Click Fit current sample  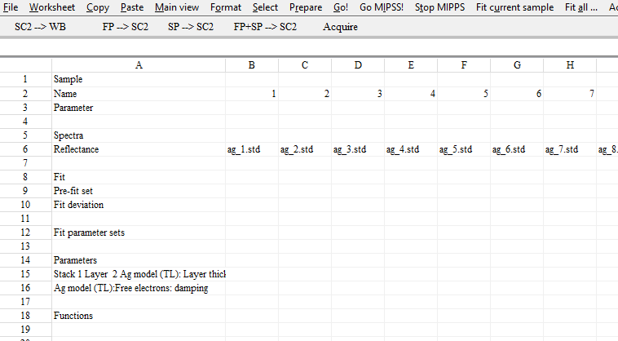point(514,7)
